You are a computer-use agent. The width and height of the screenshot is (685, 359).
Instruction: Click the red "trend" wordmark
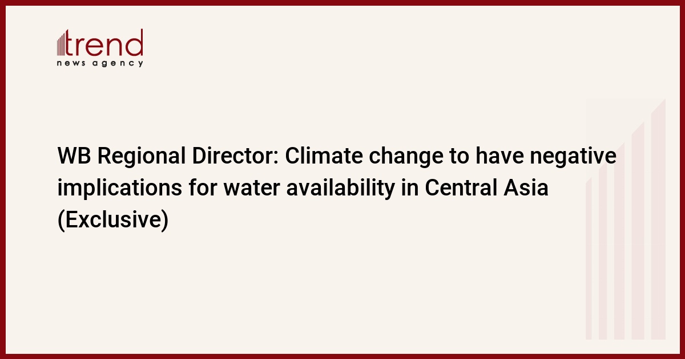(x=105, y=43)
